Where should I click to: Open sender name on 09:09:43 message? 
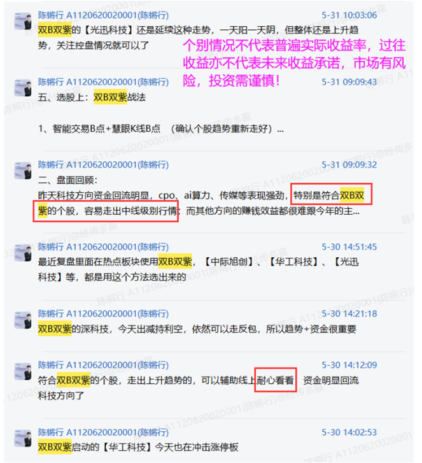[x=103, y=82]
